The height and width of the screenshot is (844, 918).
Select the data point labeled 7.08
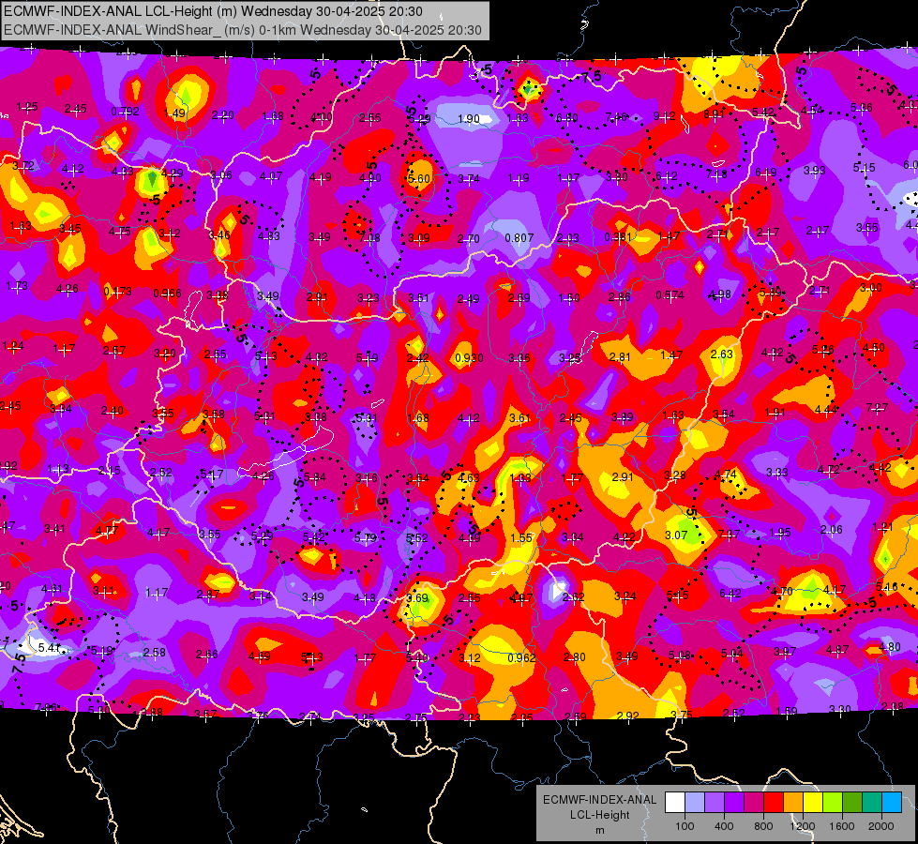point(369,238)
